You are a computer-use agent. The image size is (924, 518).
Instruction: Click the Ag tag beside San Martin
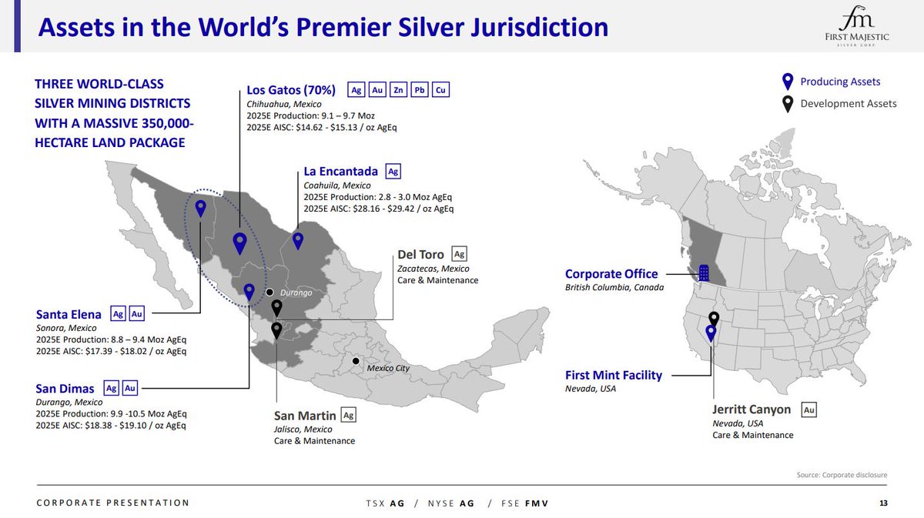tap(349, 416)
